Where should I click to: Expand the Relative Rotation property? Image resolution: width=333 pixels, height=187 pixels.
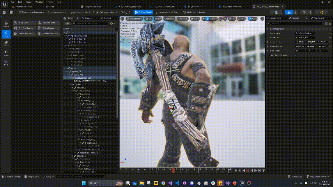268,46
